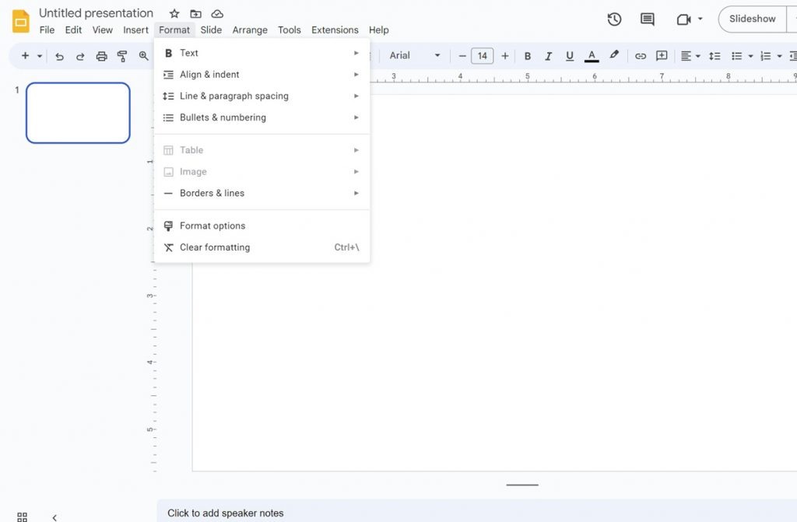
Task: Click the zoom magnifier icon
Action: pyautogui.click(x=144, y=56)
